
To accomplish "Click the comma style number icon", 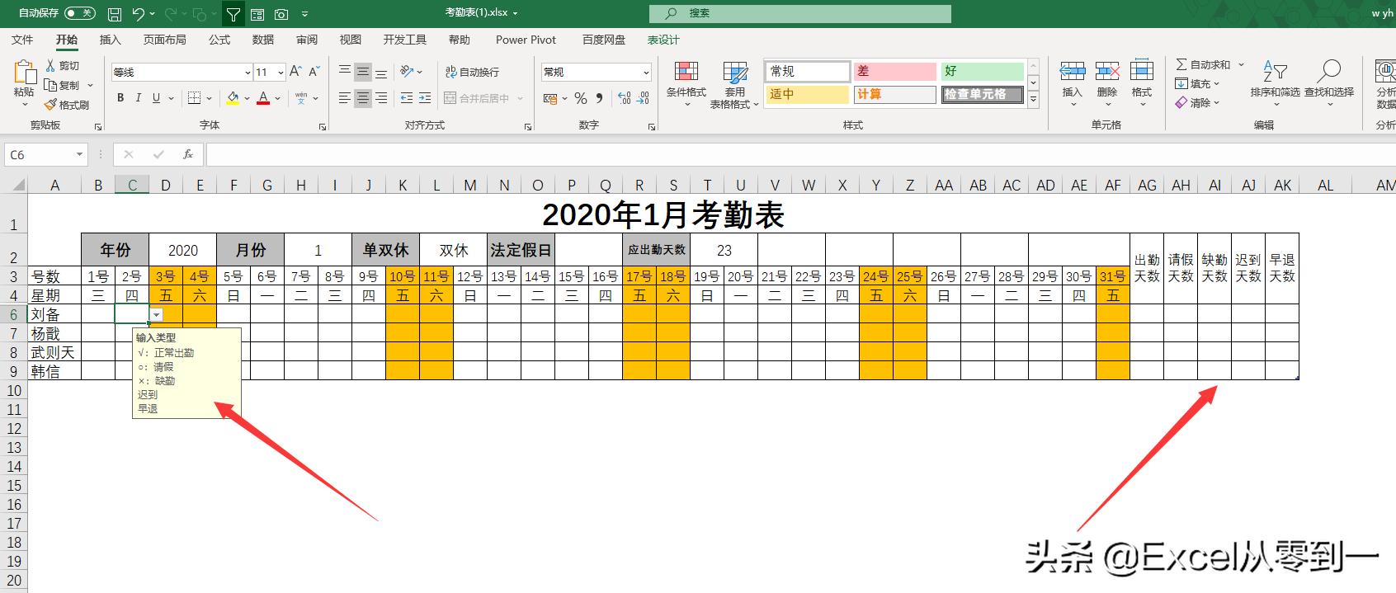I will coord(599,98).
